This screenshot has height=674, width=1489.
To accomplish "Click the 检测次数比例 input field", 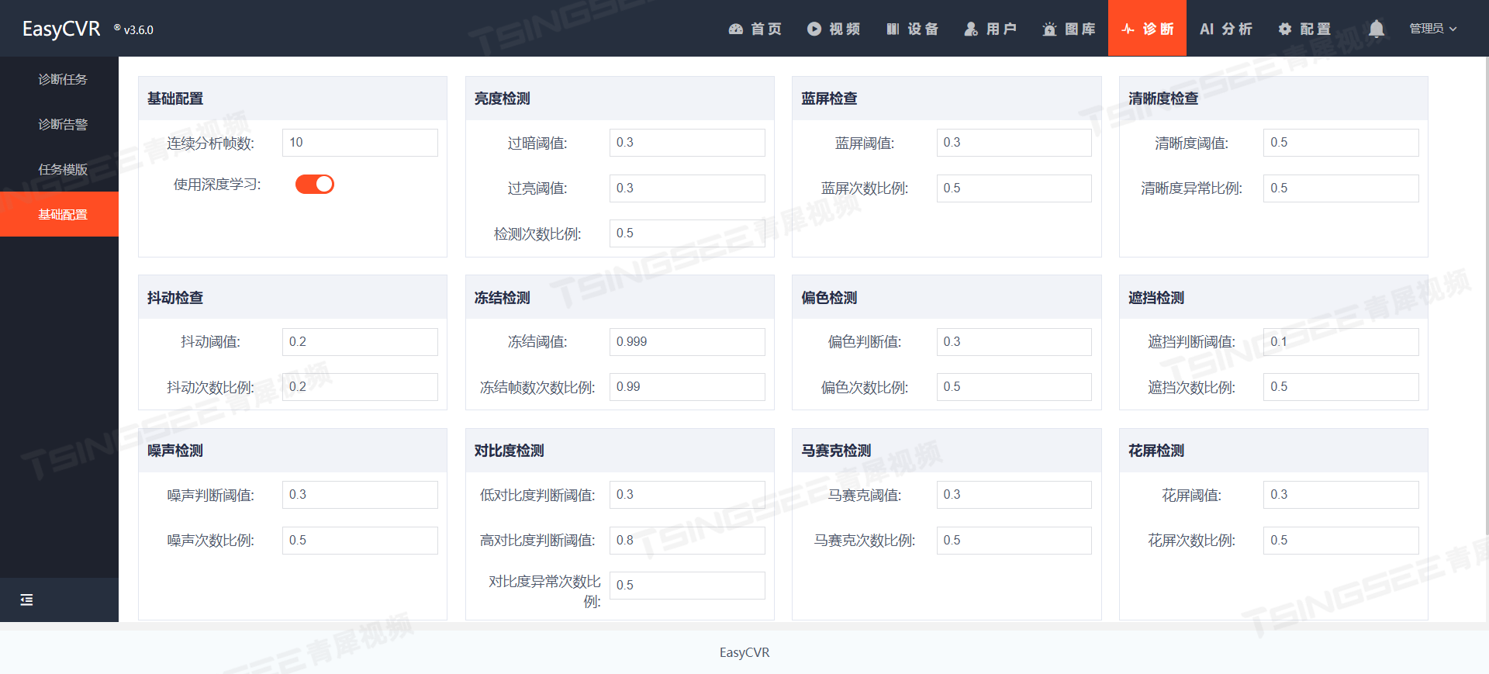I will pyautogui.click(x=687, y=233).
